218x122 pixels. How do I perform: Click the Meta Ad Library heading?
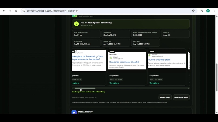pos(85,112)
